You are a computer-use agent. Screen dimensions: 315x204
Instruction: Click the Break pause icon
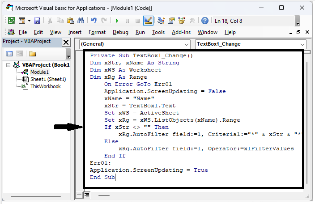[128, 21]
